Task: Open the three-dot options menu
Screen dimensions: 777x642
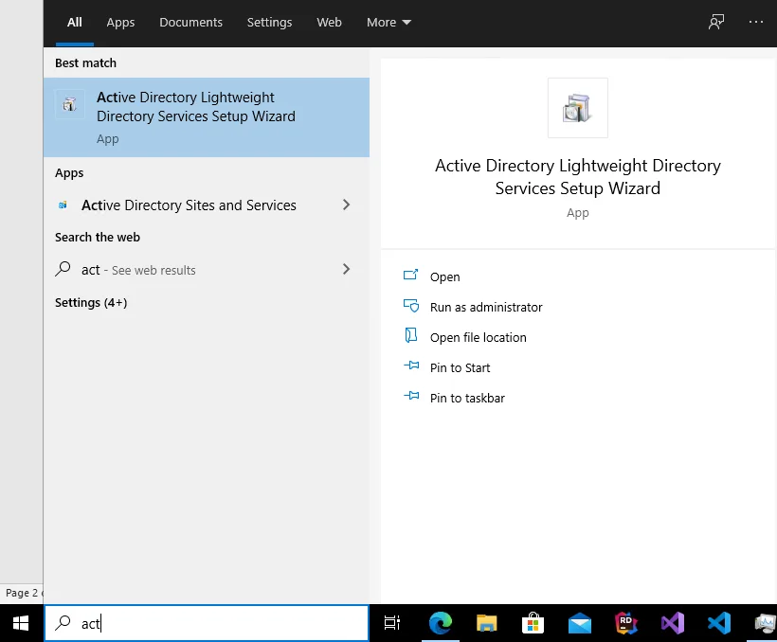Action: 755,22
